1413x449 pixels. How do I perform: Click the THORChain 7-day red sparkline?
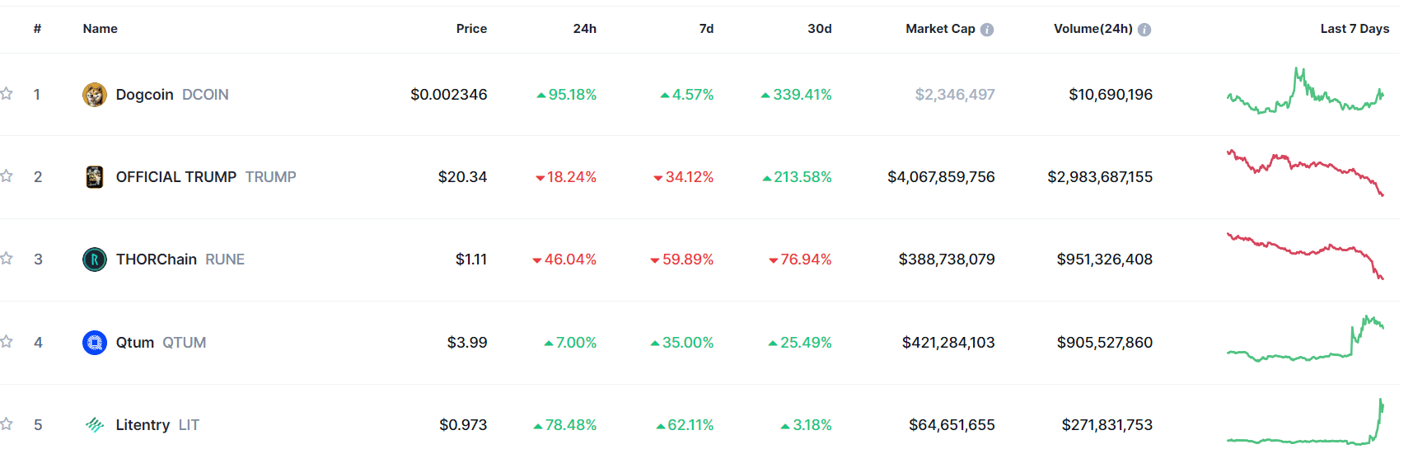[1305, 254]
